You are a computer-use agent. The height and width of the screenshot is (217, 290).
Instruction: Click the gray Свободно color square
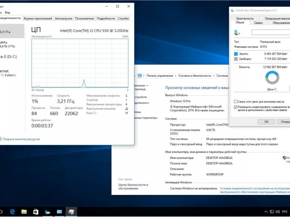coord(236,59)
